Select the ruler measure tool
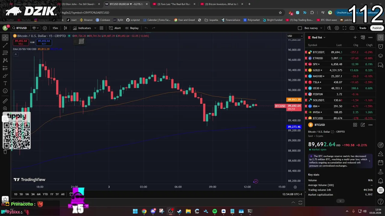The width and height of the screenshot is (385, 216). tap(5, 101)
